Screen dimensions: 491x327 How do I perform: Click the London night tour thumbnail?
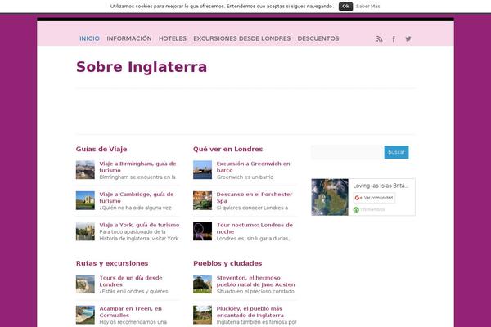pos(202,231)
